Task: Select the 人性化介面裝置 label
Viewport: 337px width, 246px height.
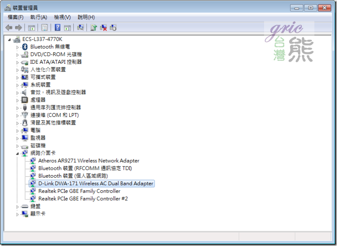Action: point(48,70)
